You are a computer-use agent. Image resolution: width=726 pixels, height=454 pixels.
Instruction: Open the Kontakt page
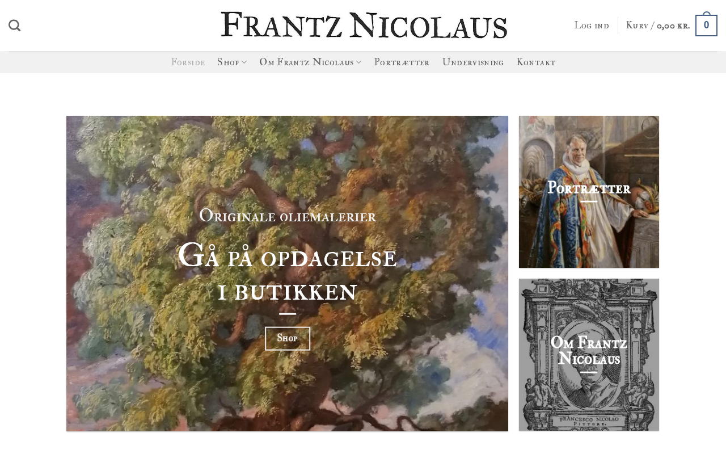pos(536,62)
